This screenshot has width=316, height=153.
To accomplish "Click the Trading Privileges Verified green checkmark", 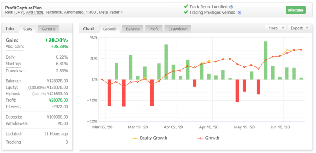I will 186,12.
